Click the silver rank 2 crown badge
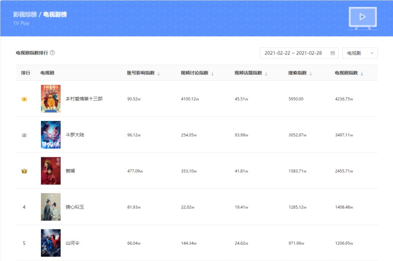The image size is (393, 261). (x=24, y=135)
